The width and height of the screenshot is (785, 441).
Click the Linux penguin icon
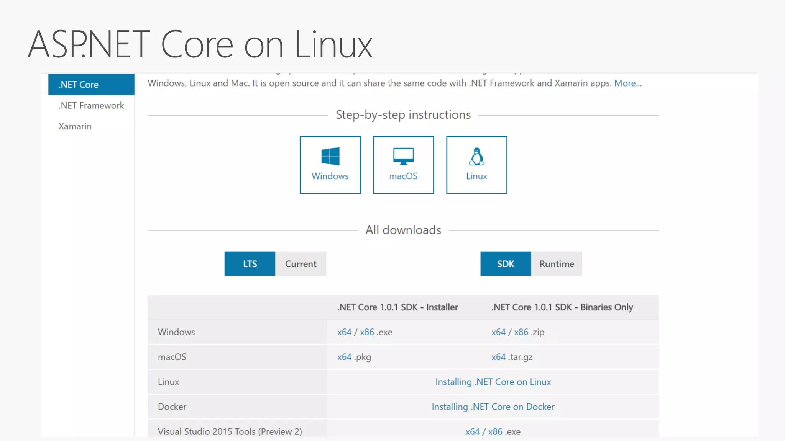pyautogui.click(x=476, y=157)
